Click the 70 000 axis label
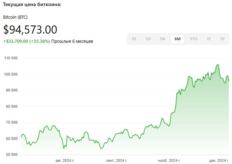 12,123
